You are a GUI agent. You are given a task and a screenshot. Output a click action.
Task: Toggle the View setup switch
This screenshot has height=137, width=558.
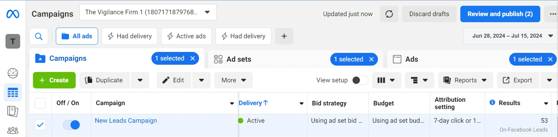coord(360,80)
